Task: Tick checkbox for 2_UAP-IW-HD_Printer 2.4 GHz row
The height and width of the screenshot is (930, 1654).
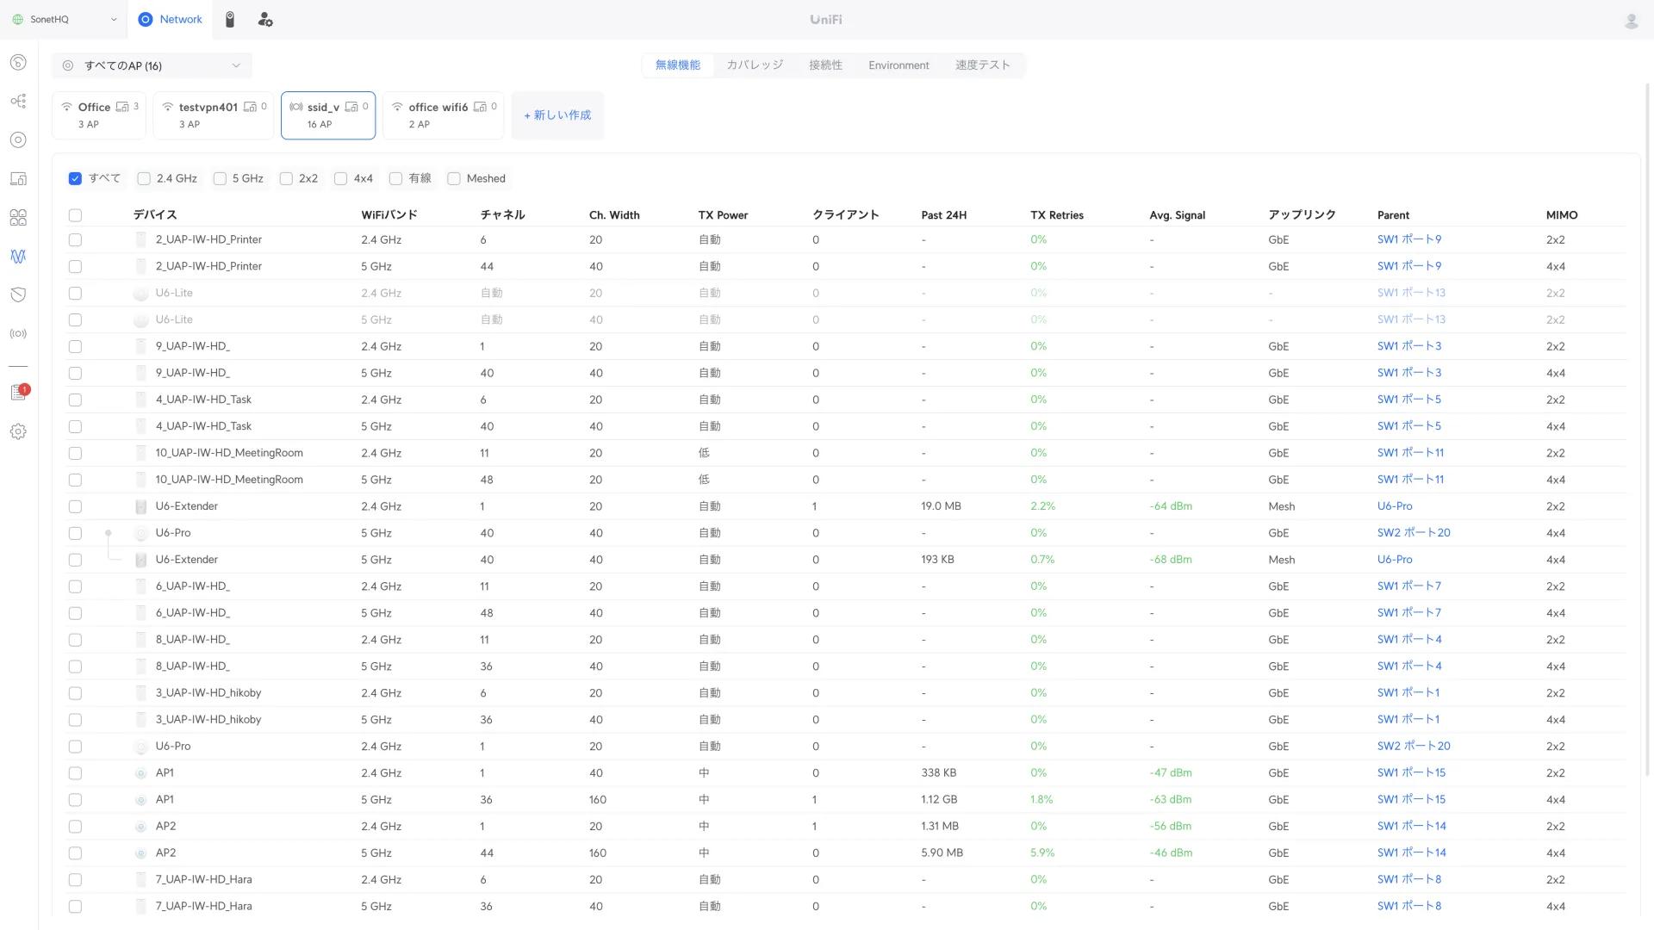Action: coord(75,240)
